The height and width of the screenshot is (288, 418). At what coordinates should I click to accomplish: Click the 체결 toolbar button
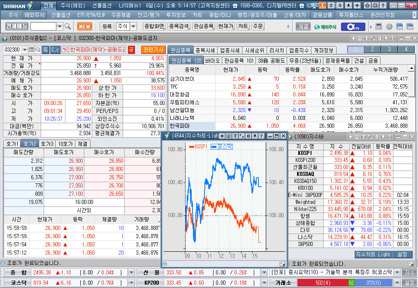(x=303, y=26)
